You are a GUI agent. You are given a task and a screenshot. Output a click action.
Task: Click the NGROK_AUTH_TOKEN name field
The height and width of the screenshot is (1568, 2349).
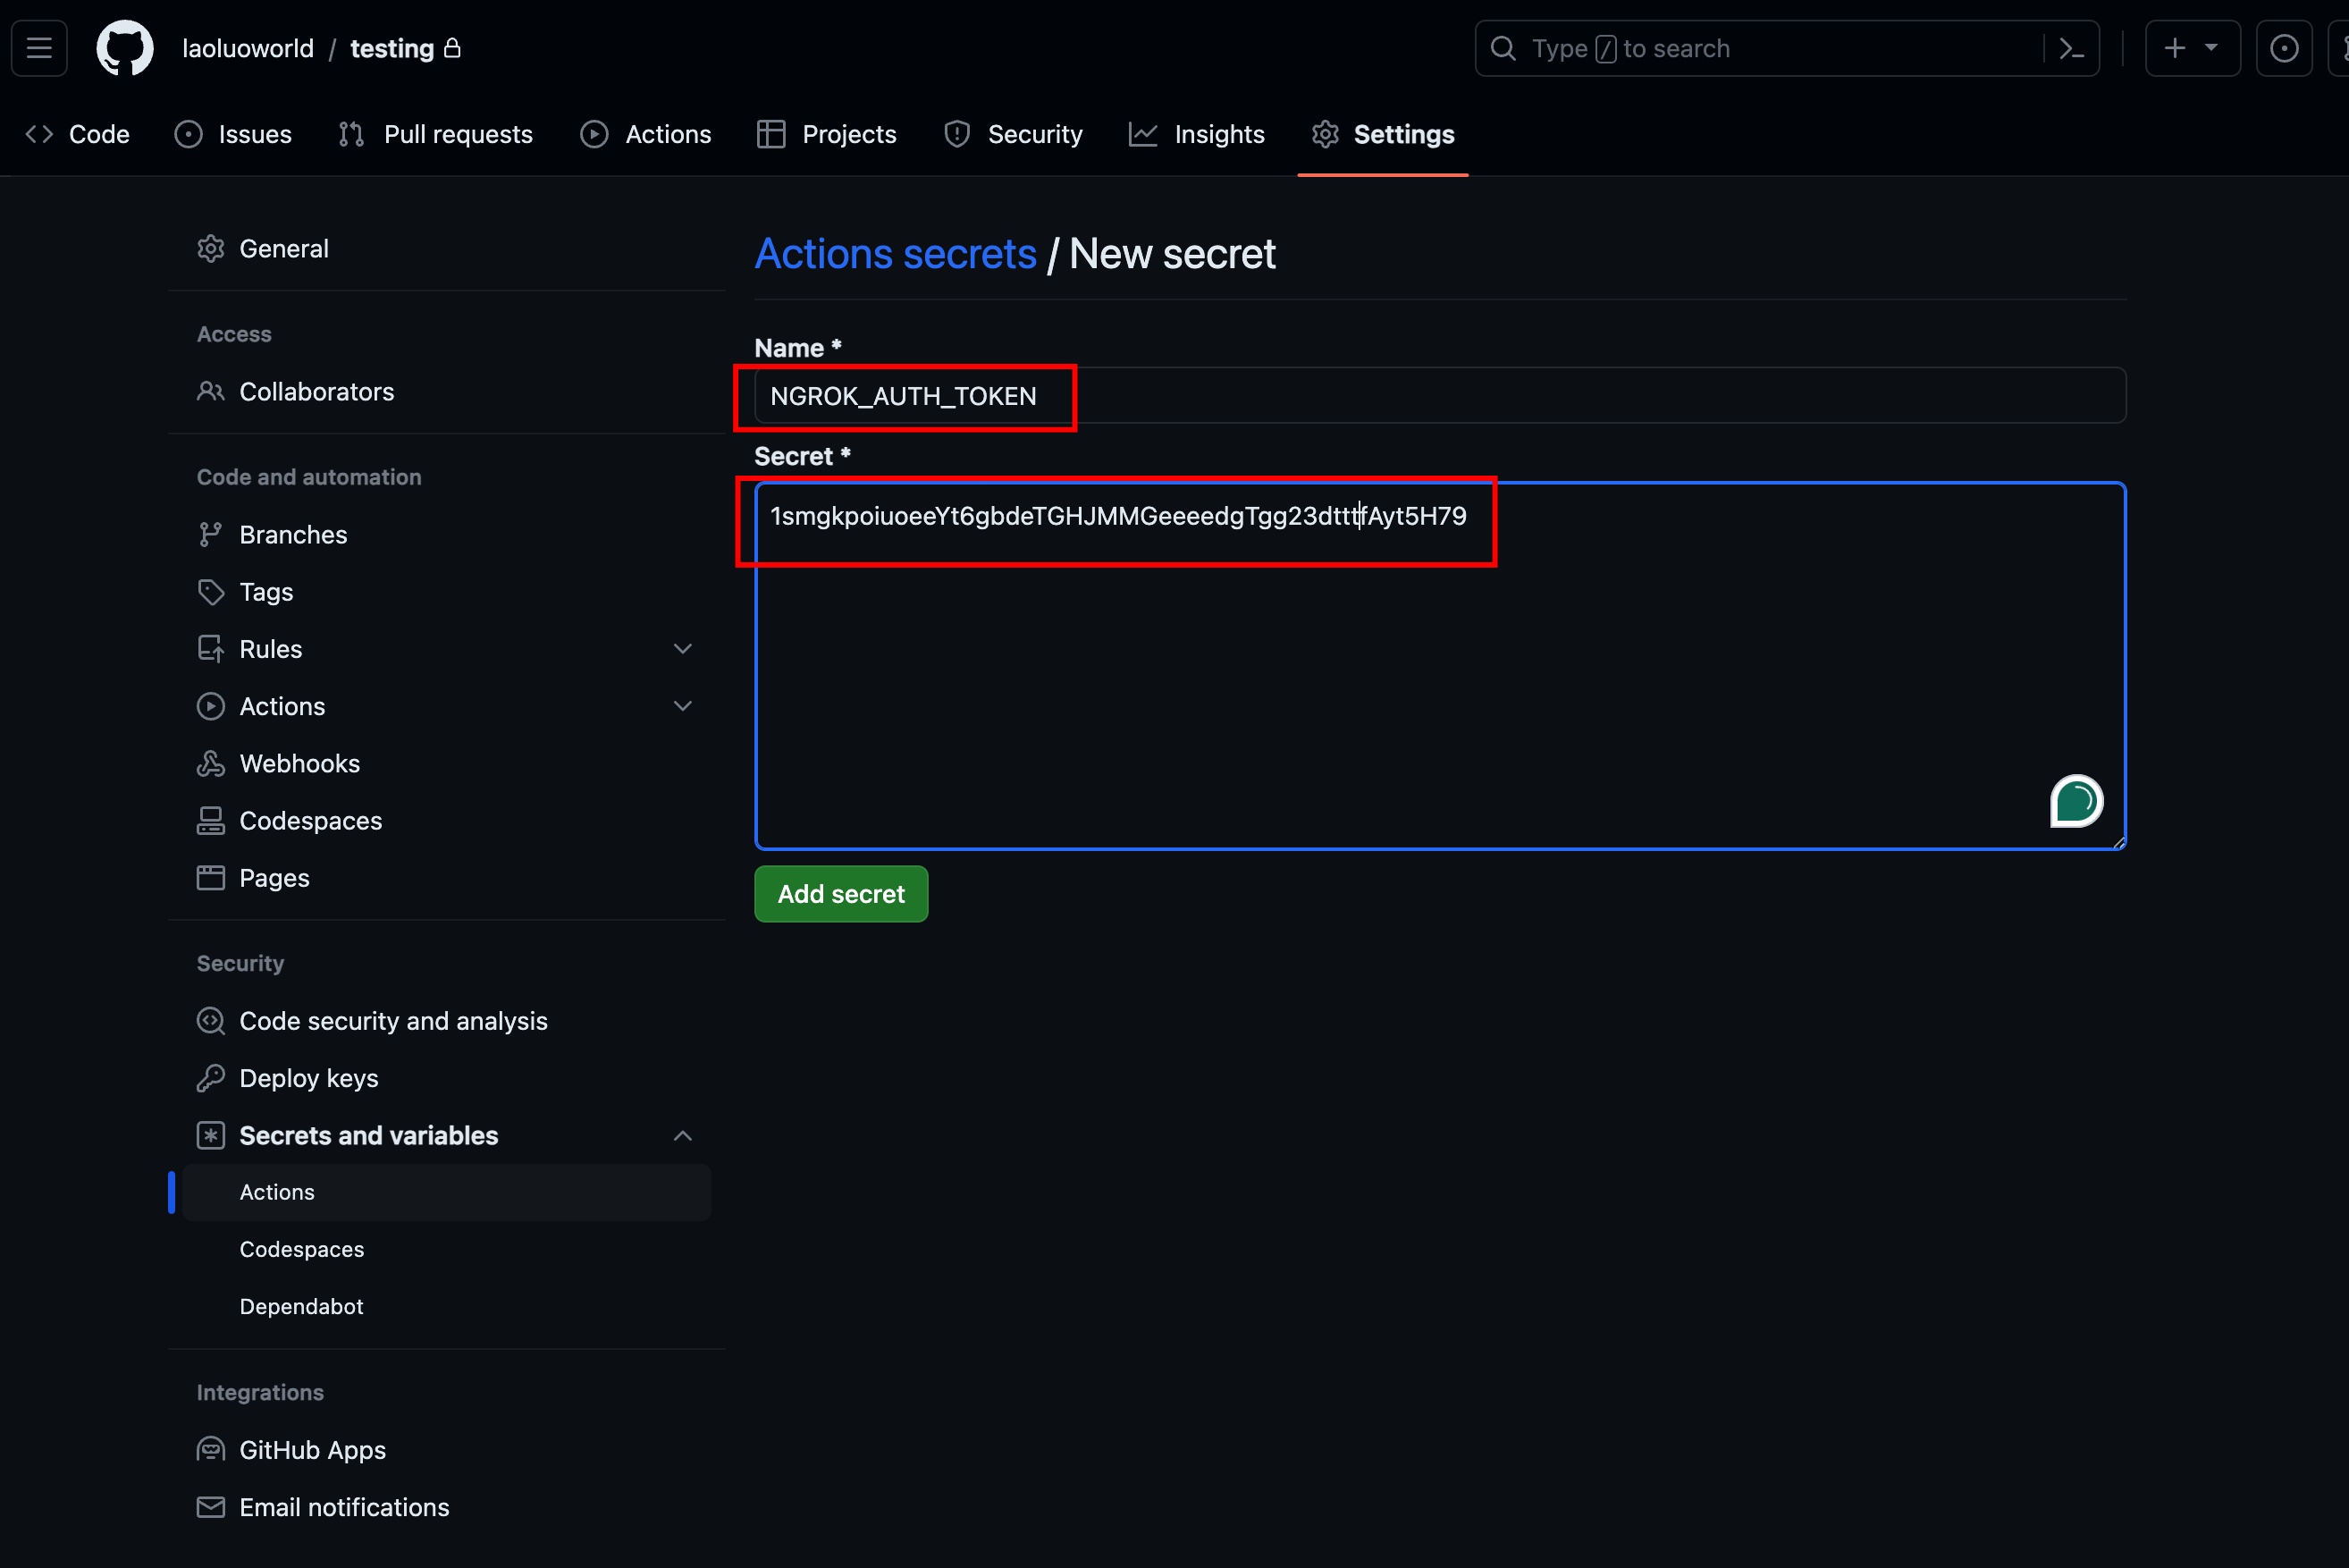(906, 397)
